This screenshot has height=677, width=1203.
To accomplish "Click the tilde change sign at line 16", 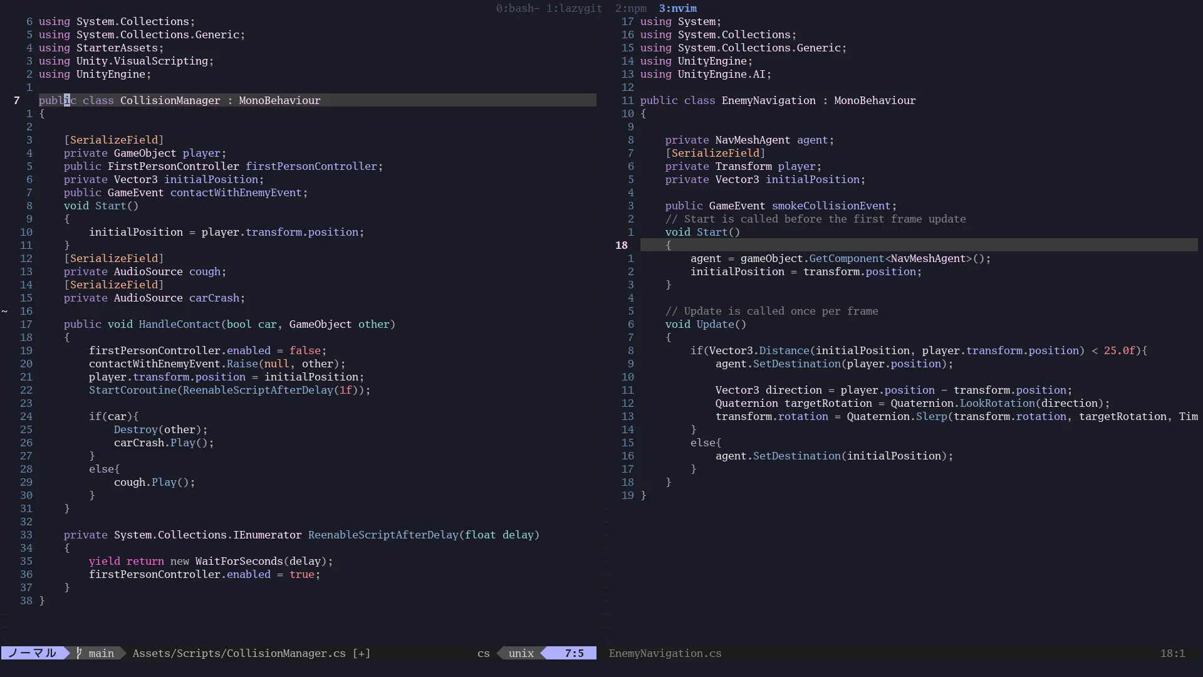I will (x=5, y=311).
